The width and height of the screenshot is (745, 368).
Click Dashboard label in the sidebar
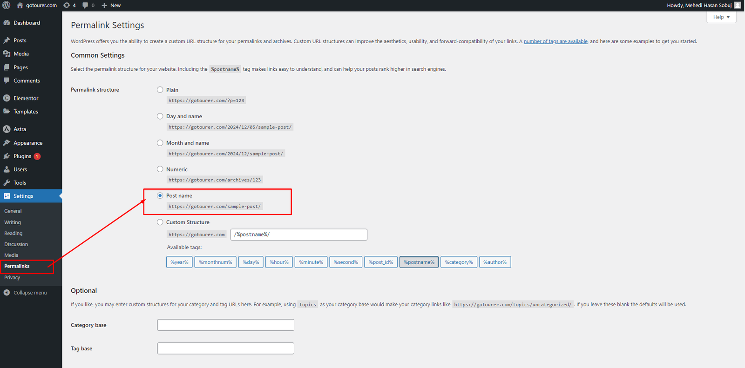(27, 23)
